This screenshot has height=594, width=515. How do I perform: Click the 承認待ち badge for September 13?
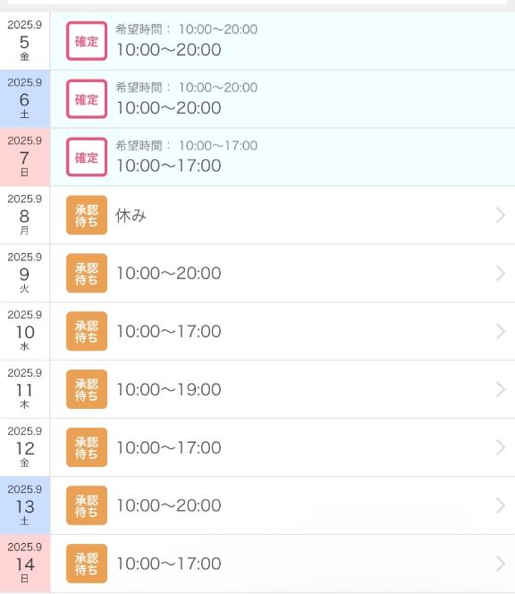87,505
